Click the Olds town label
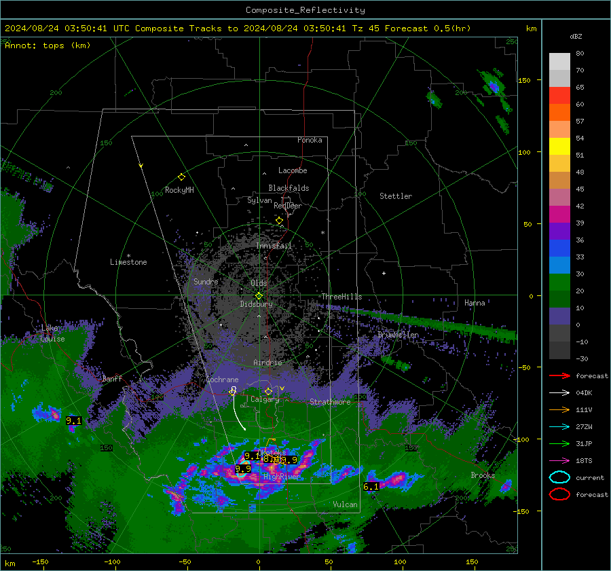The height and width of the screenshot is (571, 611). tap(259, 282)
